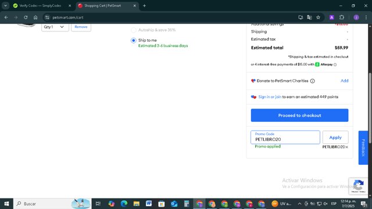Click the reCAPTCHA badge

[358, 186]
